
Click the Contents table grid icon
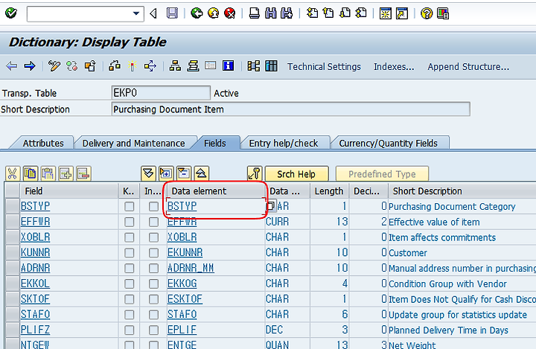tap(272, 66)
